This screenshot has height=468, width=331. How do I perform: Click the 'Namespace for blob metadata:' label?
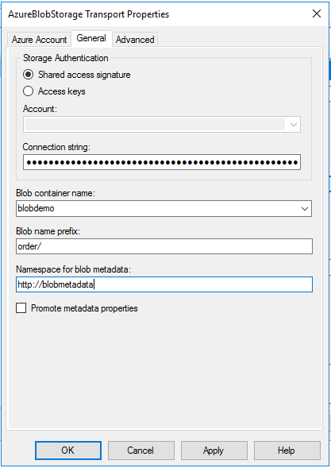(73, 269)
